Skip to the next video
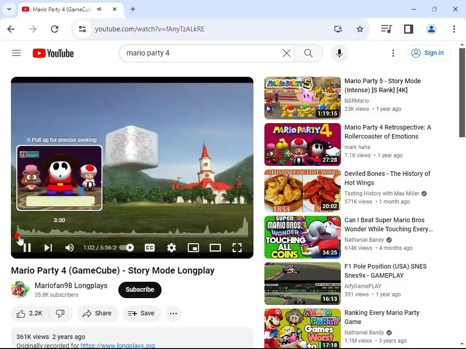 [48, 248]
